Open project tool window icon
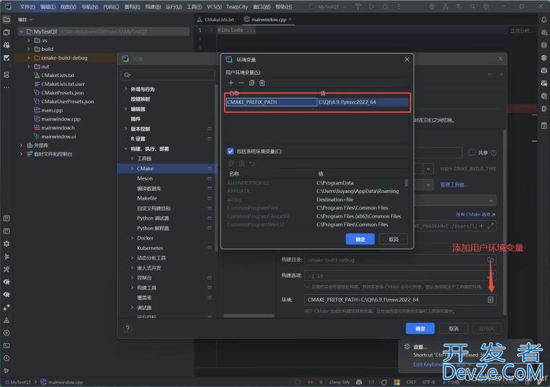The height and width of the screenshot is (387, 550). (x=7, y=20)
